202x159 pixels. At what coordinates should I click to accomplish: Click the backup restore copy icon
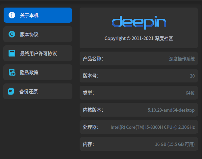tap(11, 91)
